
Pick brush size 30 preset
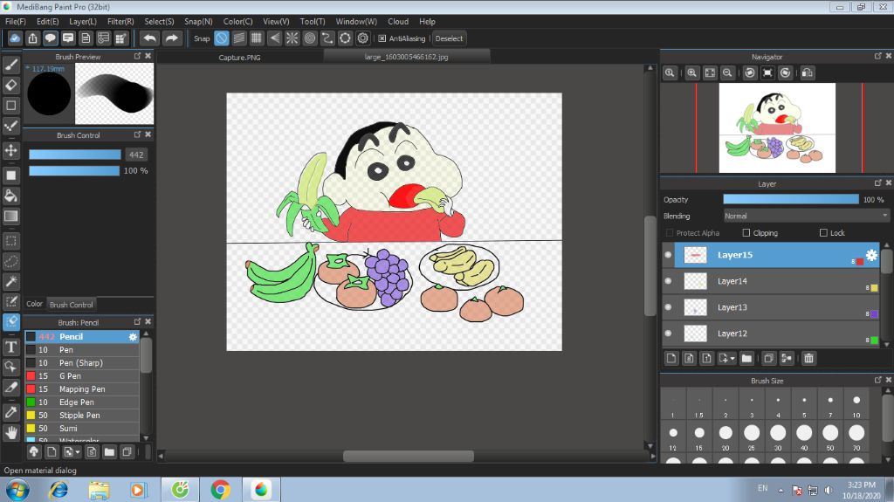coord(778,437)
